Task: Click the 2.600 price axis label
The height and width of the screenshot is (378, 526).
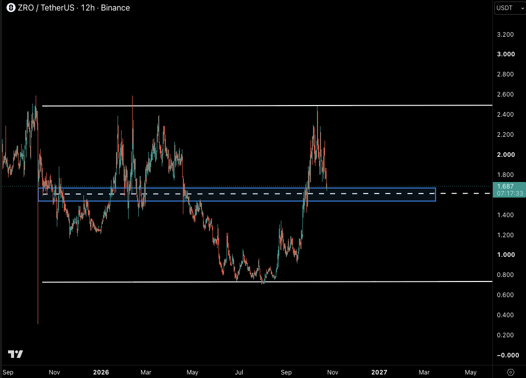Action: (505, 94)
